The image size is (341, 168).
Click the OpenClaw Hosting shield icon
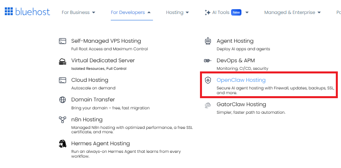208,80
